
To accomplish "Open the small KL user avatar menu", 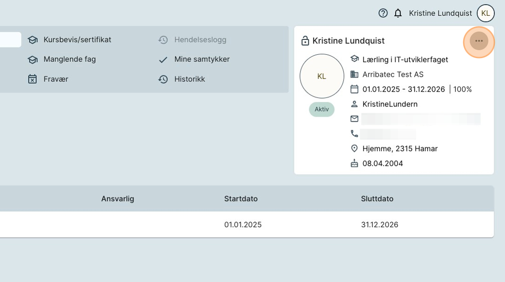I will [486, 13].
